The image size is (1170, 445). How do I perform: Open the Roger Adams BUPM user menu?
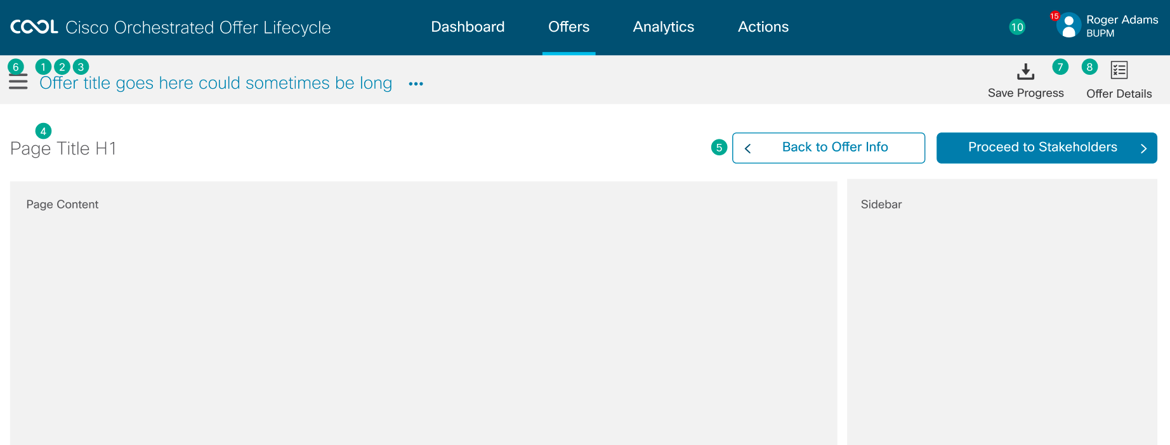[x=1121, y=26]
